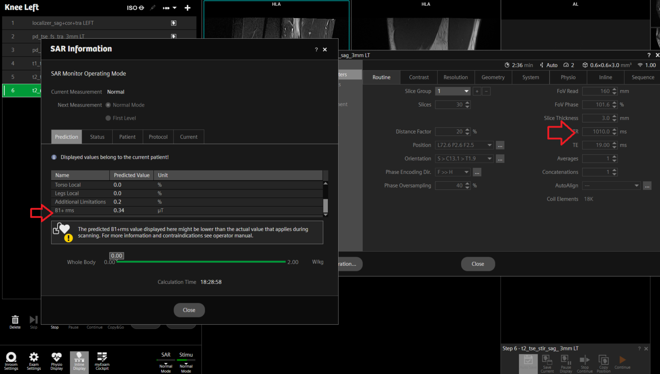Expand the Slice Group dropdown
660x374 pixels.
(466, 91)
